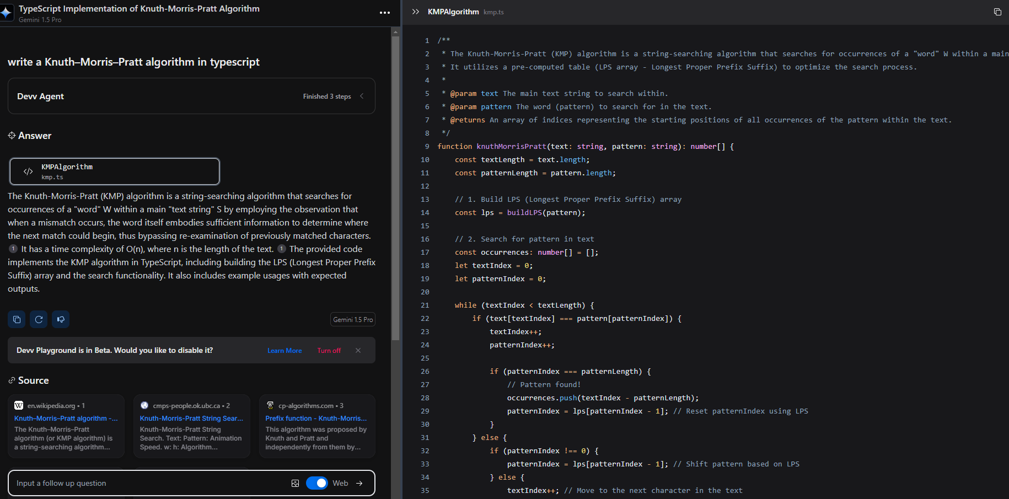Screen dimensions: 1009x499
Task: Open the three-dot options menu
Action: click(x=385, y=13)
